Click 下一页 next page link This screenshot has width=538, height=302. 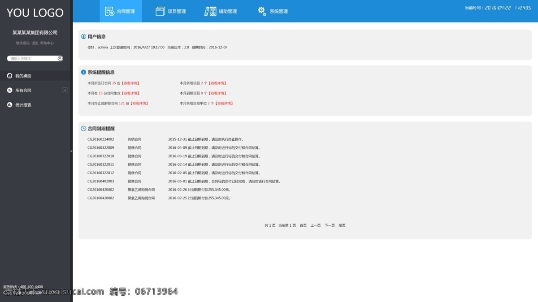point(330,225)
